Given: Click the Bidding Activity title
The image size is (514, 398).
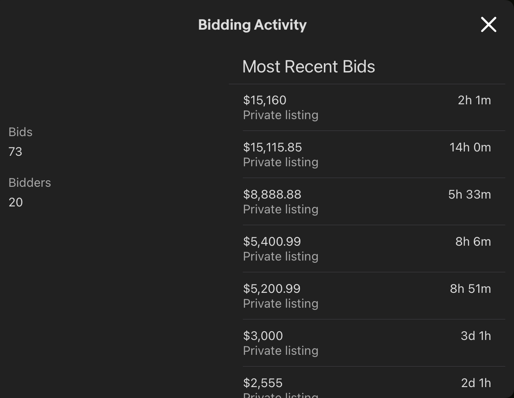Looking at the screenshot, I should [x=252, y=25].
